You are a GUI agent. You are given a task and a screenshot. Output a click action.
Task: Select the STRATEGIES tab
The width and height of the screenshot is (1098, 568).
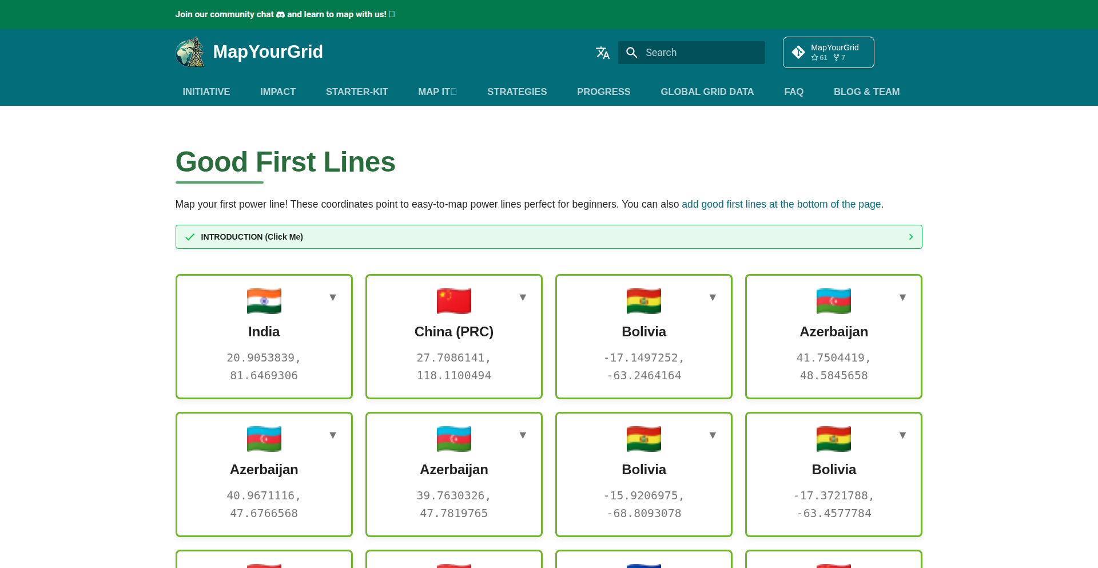517,92
